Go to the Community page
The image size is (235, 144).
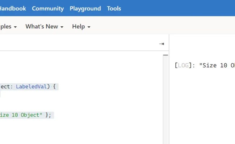(x=48, y=9)
